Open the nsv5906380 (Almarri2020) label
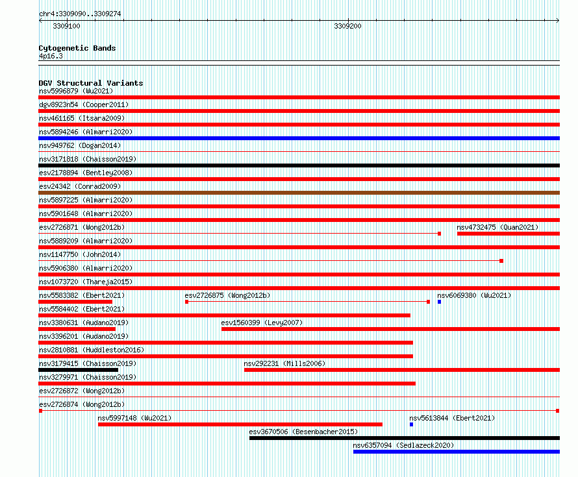Viewport: 578px width, 477px height. click(86, 268)
